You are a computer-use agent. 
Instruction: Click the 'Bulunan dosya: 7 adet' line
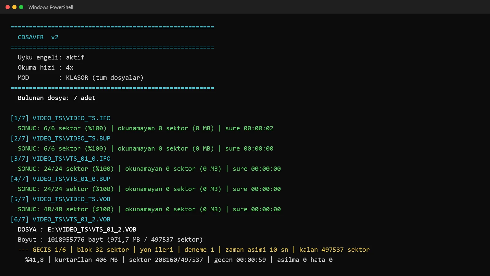(x=57, y=98)
